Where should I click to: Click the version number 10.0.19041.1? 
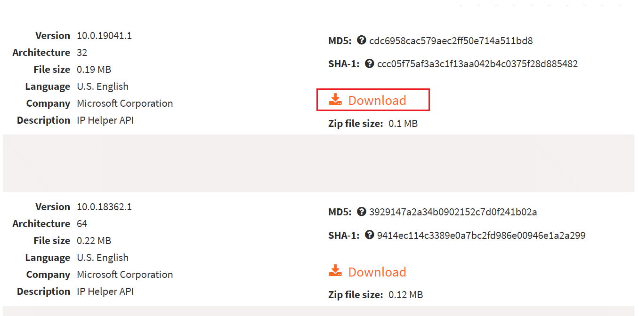[x=104, y=36]
